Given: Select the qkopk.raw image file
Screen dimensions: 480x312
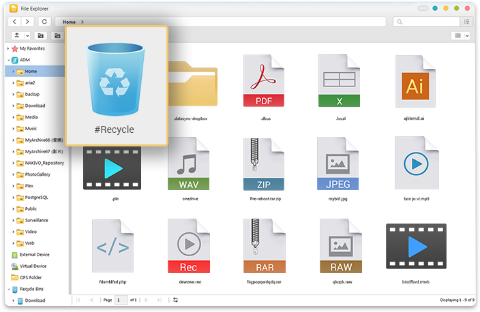Looking at the screenshot, I should pyautogui.click(x=341, y=251).
